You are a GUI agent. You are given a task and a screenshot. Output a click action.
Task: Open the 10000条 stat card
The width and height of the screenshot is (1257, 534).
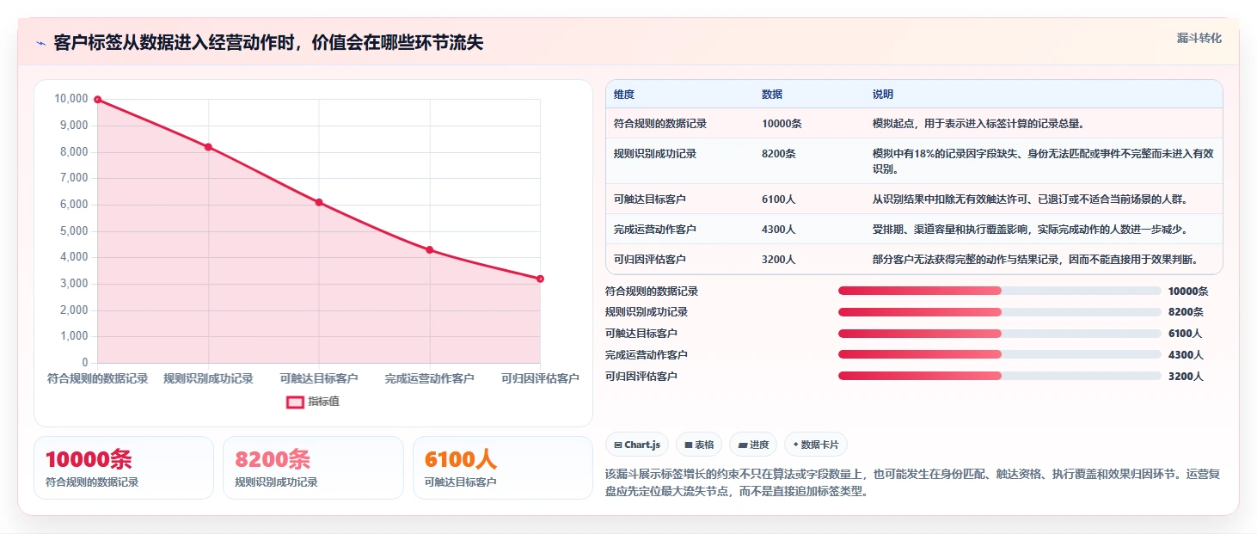[124, 468]
